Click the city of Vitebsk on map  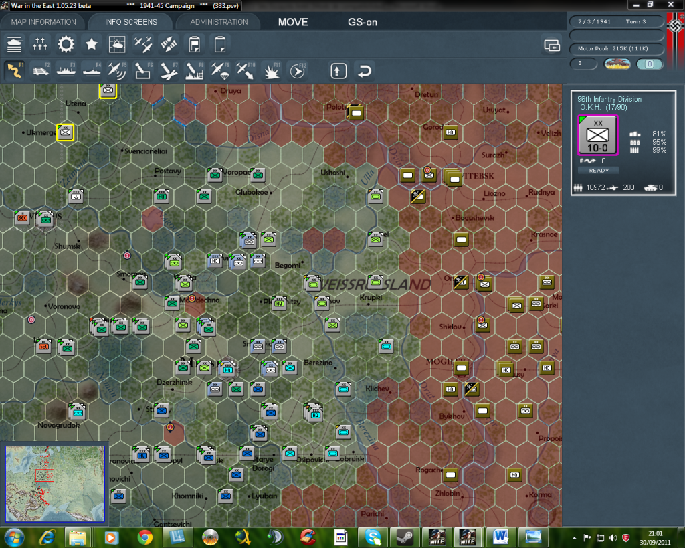(x=477, y=176)
